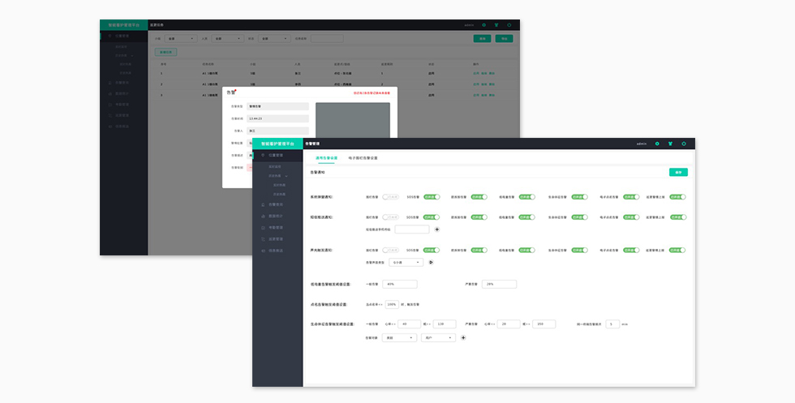
Task: Click the 位置管理 location icon in front sidebar
Action: point(262,154)
